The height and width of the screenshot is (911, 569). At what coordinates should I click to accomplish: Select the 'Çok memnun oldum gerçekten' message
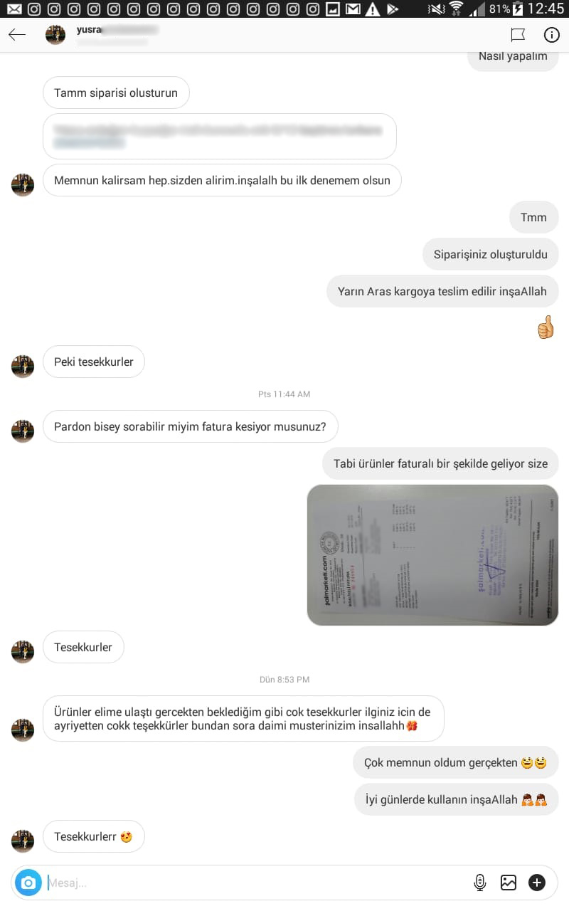click(455, 762)
